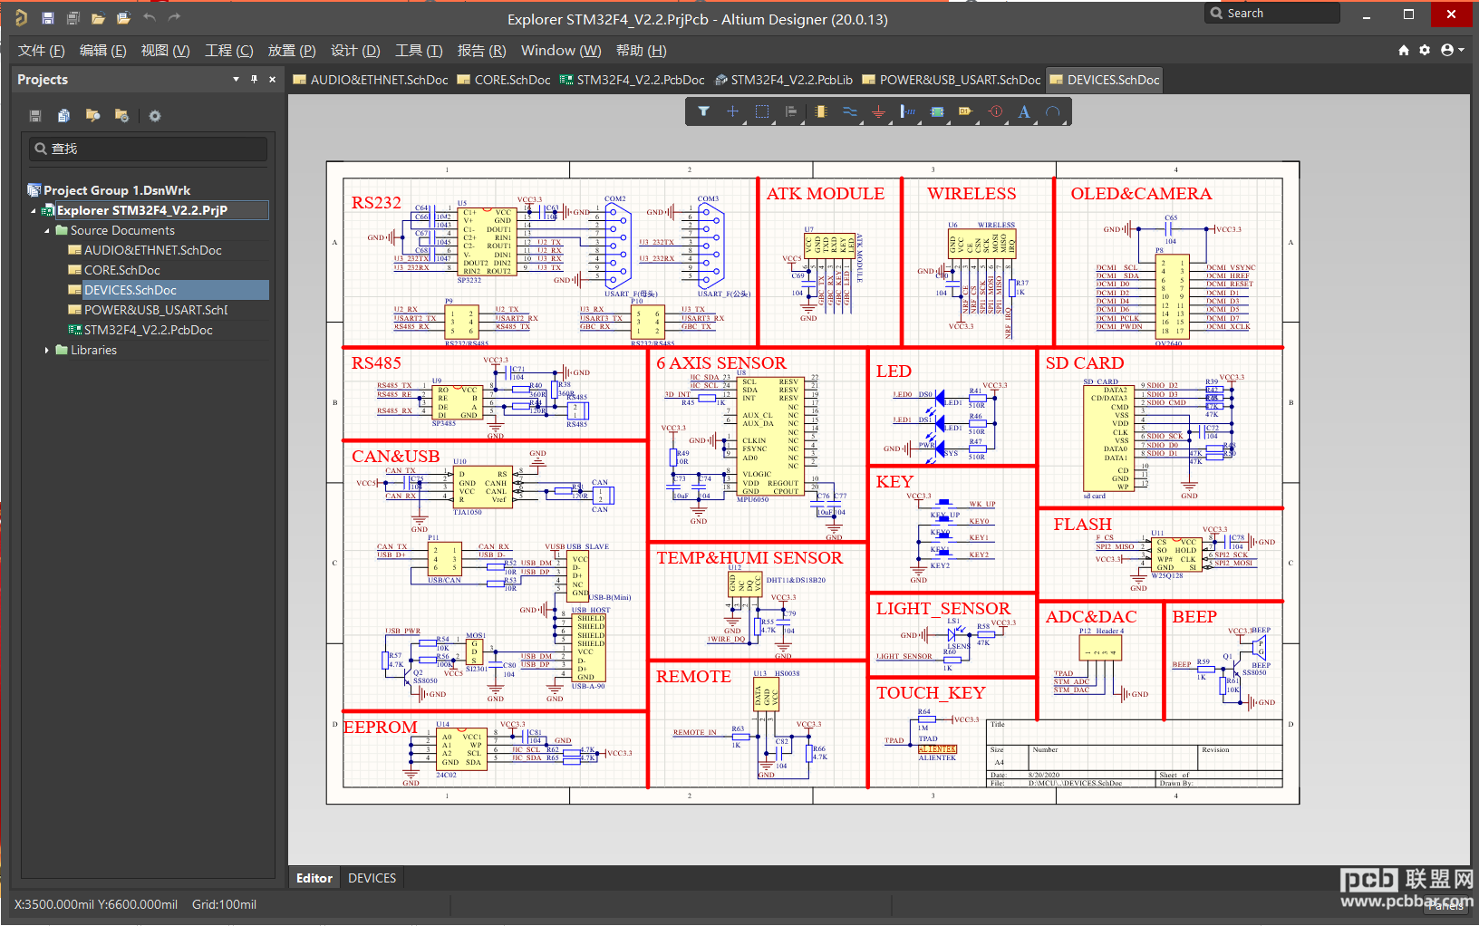Select the Place Text String tool
The width and height of the screenshot is (1479, 926).
coord(1024,111)
